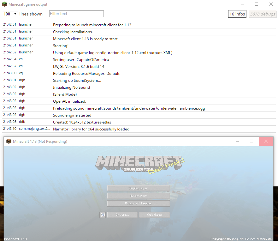Click the yellow "Cześć Polsko!" splash text
Viewport: 278px width, 241px height.
[x=166, y=166]
